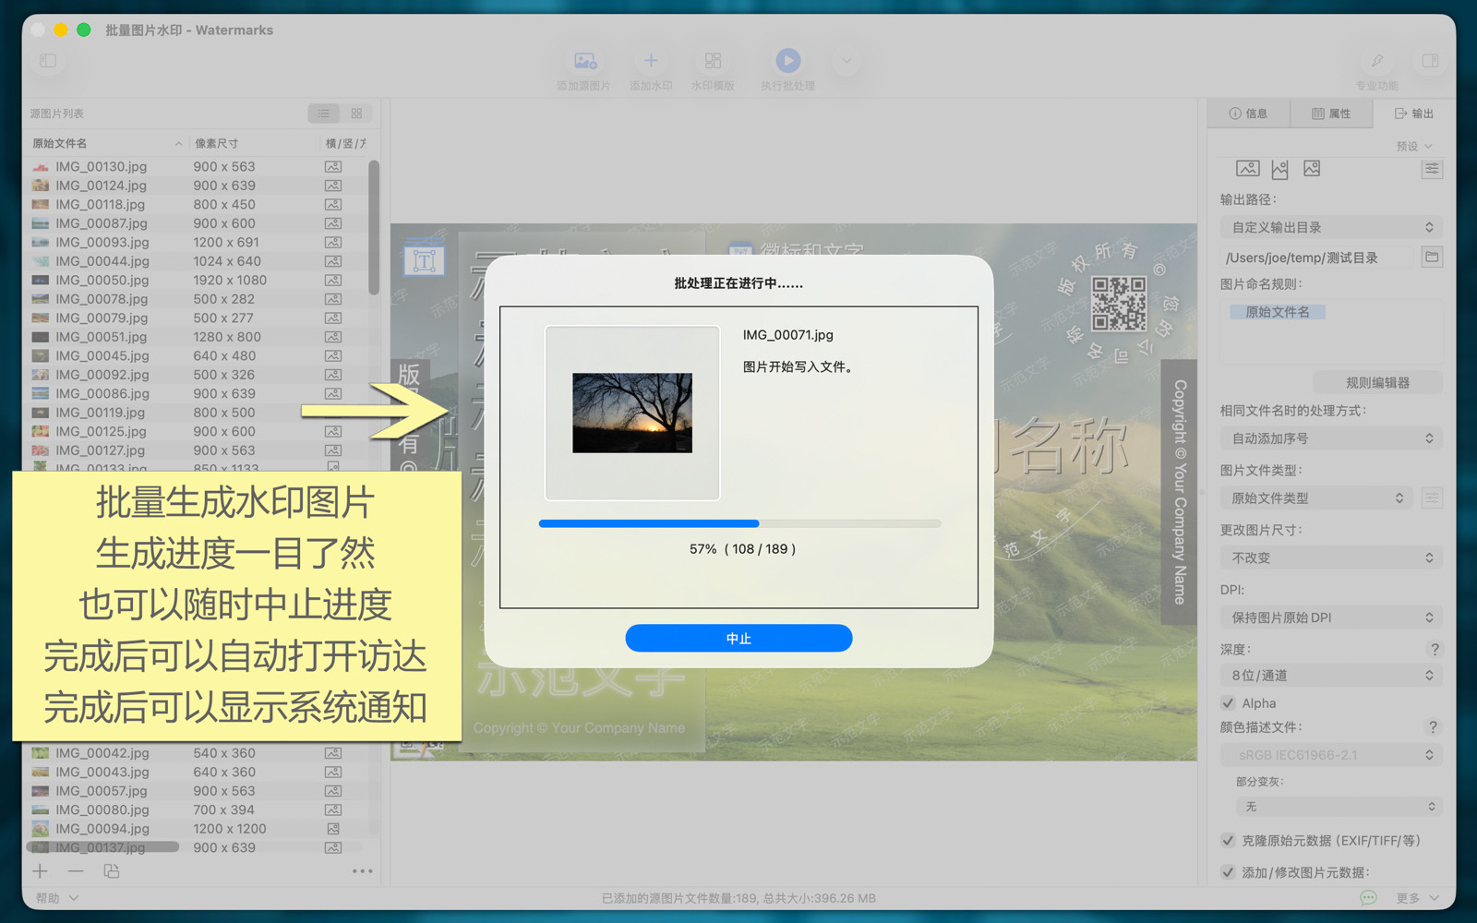Select IMG_00050.jpg in the source list
Viewport: 1477px width, 923px height.
pos(102,281)
